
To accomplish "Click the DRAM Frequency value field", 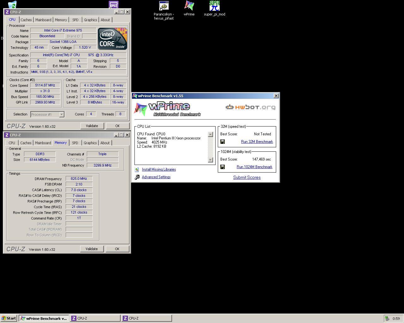I will point(79,179).
